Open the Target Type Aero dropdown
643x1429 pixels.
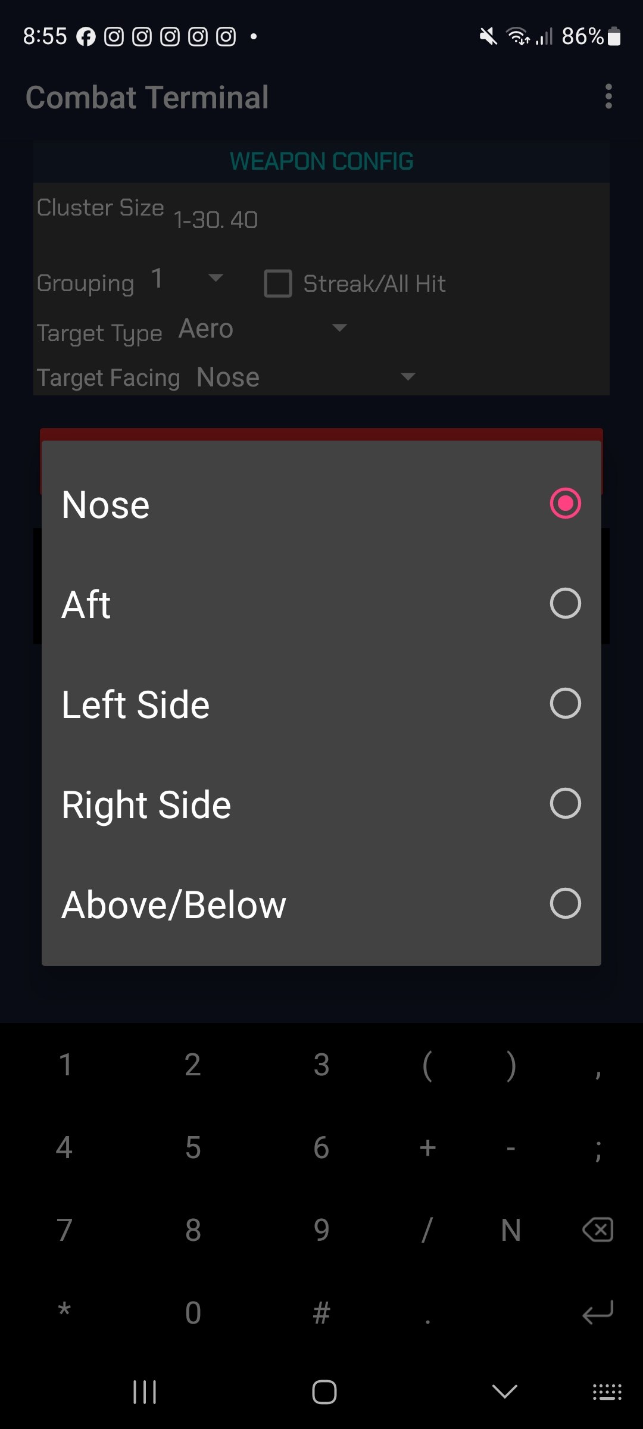(x=262, y=329)
